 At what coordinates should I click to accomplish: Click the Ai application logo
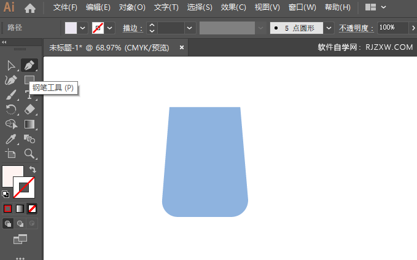(9, 7)
